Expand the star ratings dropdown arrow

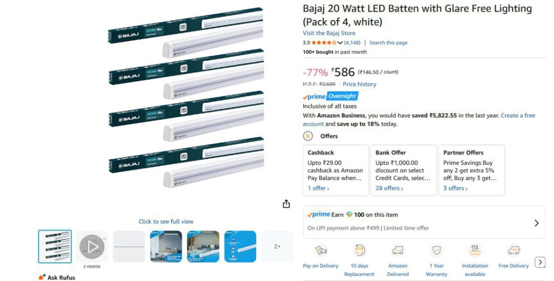340,43
